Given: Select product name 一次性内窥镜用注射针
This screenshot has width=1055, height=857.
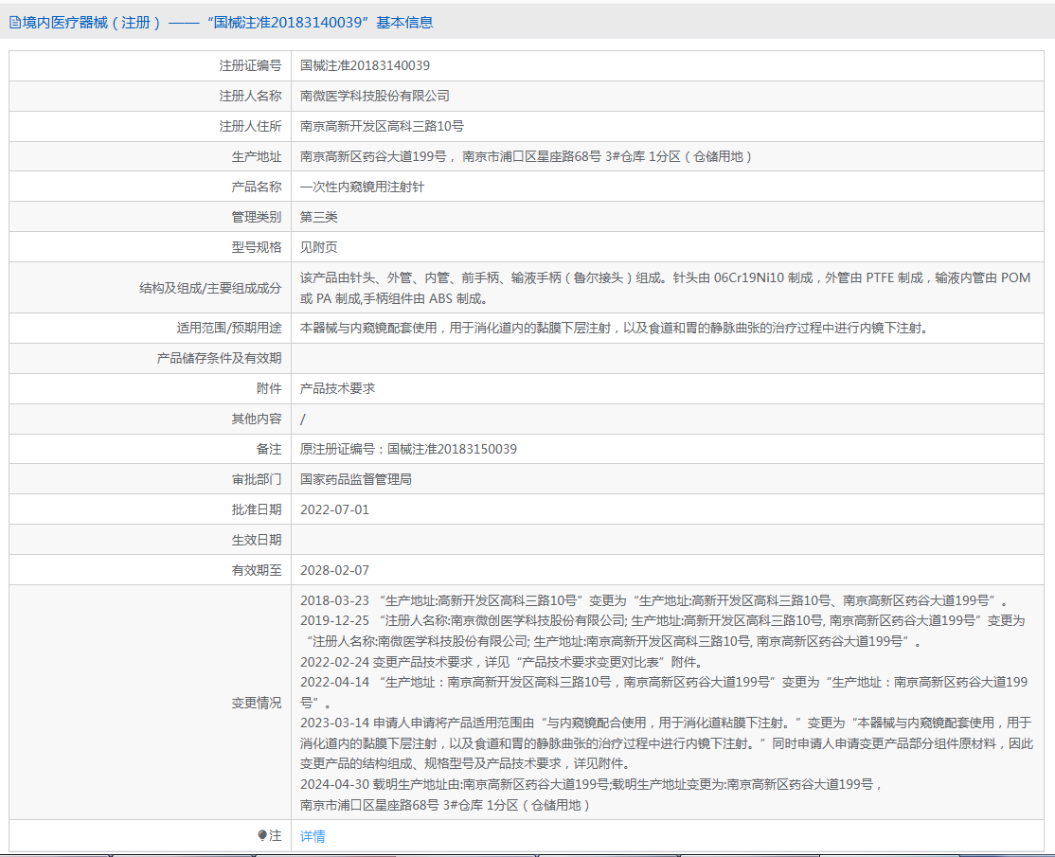Looking at the screenshot, I should point(362,187).
